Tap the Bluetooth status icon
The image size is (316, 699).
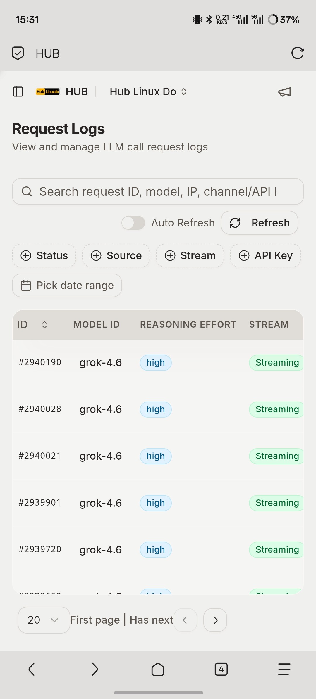[x=209, y=20]
